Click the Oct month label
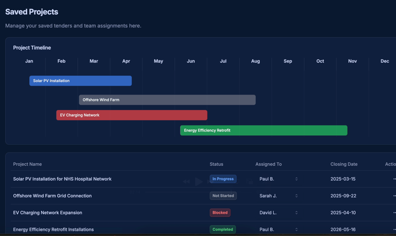The width and height of the screenshot is (396, 236). [320, 61]
